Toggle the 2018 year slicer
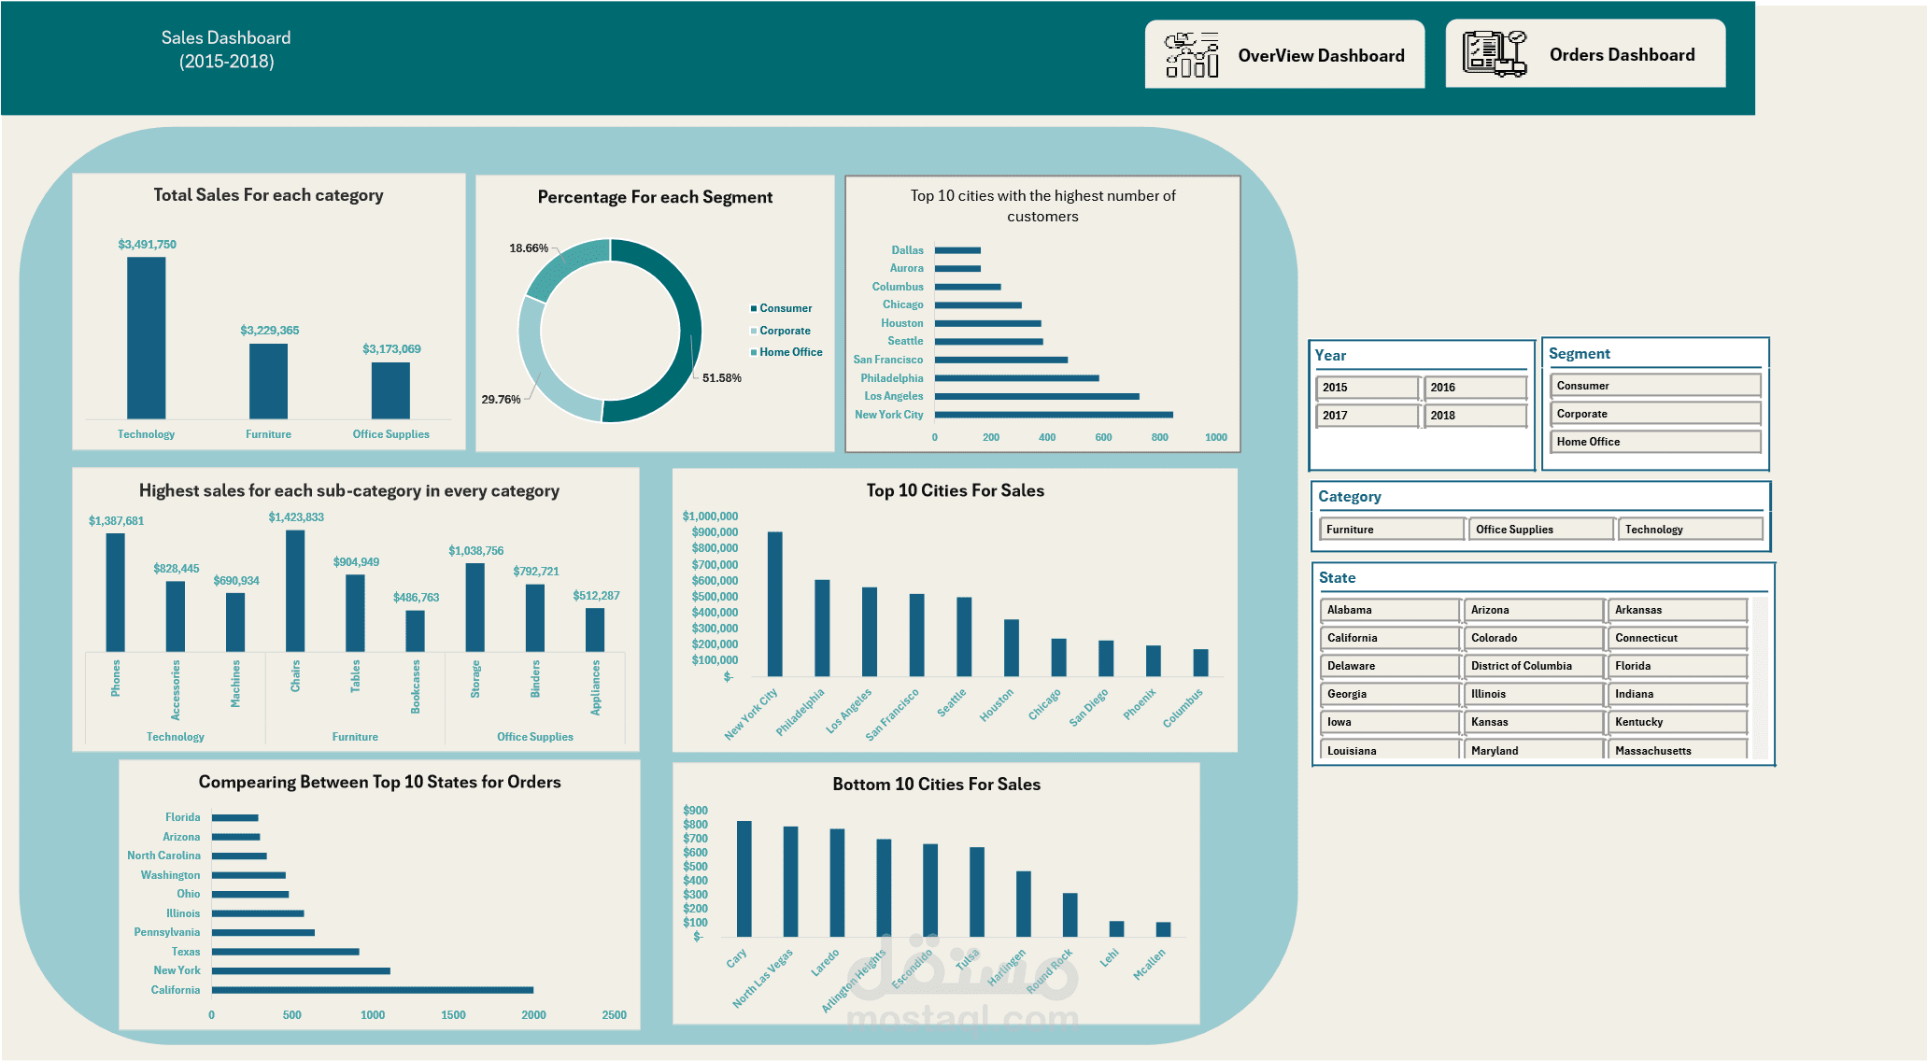This screenshot has height=1061, width=1927. pos(1474,416)
